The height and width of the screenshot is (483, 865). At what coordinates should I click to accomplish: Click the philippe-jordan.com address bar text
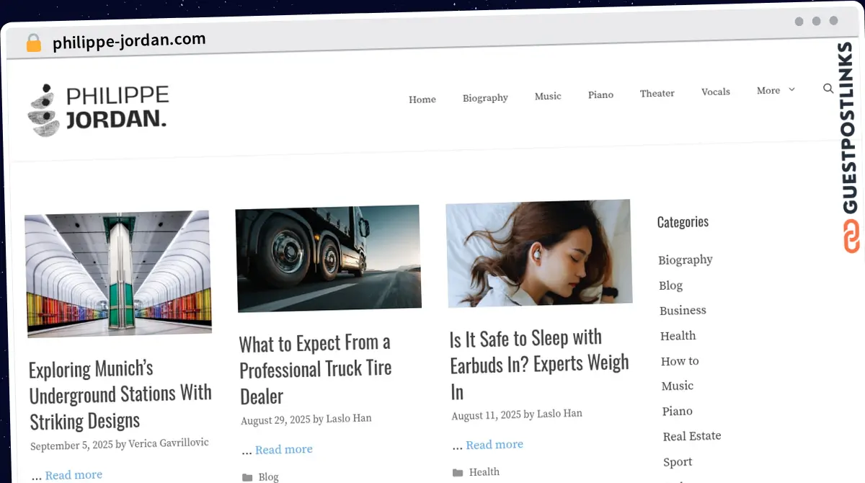point(129,41)
